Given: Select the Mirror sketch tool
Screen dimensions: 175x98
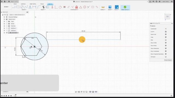Looking at the screenshot, I should 30,7.
